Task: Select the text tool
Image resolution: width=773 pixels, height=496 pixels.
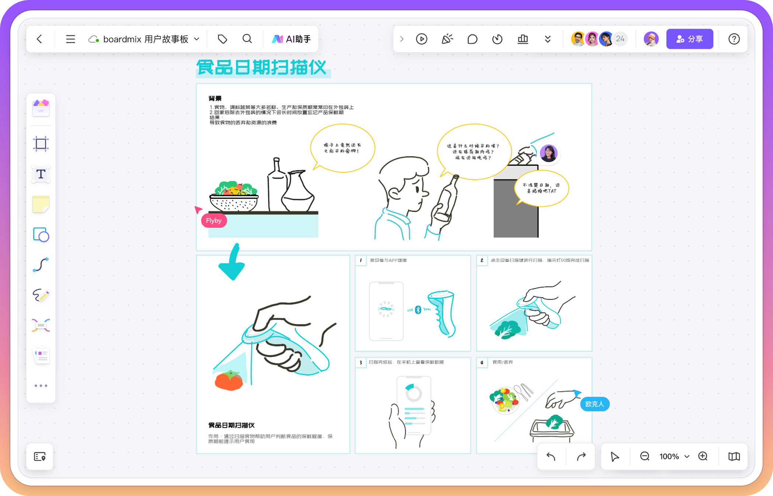Action: pyautogui.click(x=41, y=174)
